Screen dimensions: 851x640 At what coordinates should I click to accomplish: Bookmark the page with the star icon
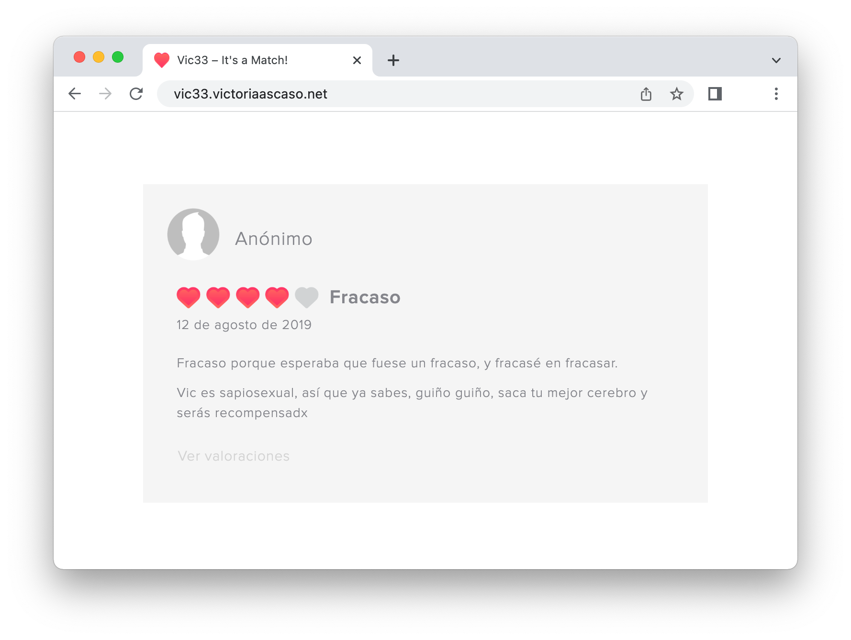point(676,94)
